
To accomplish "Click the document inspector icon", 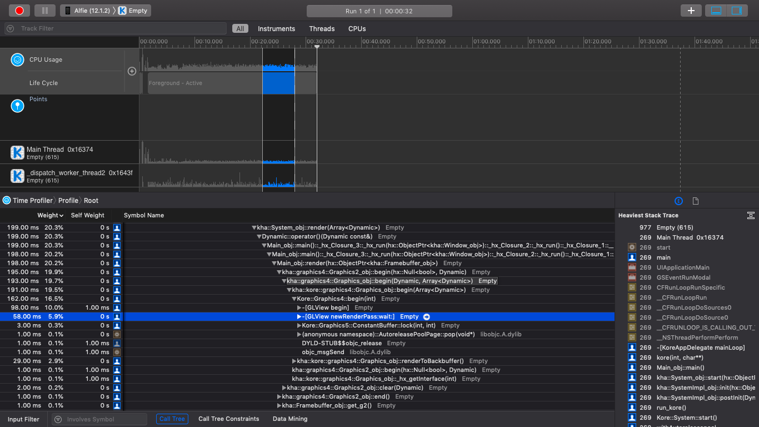I will [x=695, y=201].
